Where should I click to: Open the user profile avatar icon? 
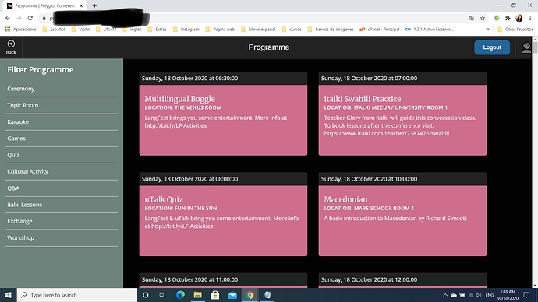[526, 47]
